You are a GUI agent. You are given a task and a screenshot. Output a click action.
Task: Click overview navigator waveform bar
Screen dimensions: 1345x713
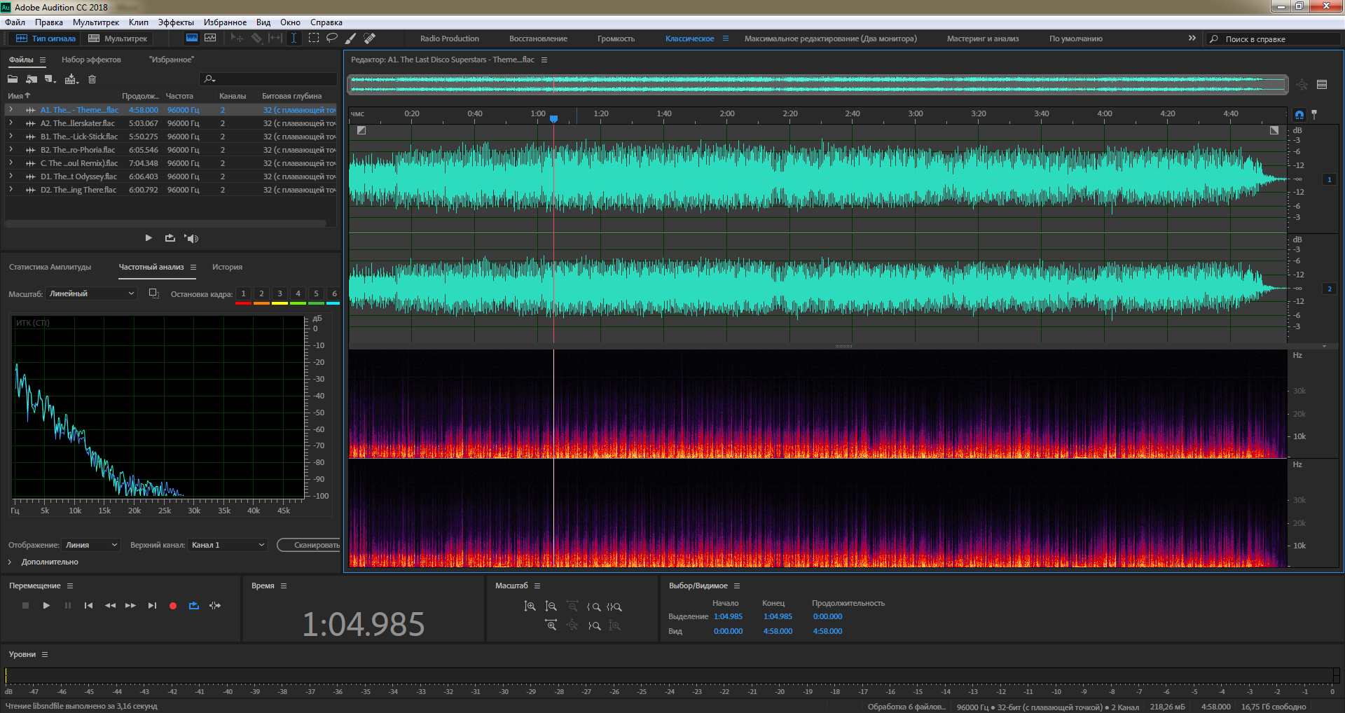[x=818, y=85]
